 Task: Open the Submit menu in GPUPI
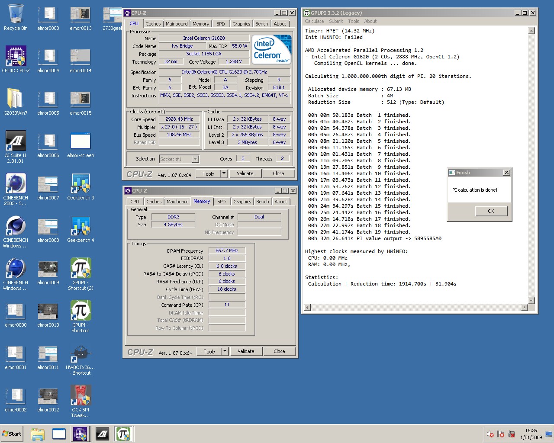point(336,21)
